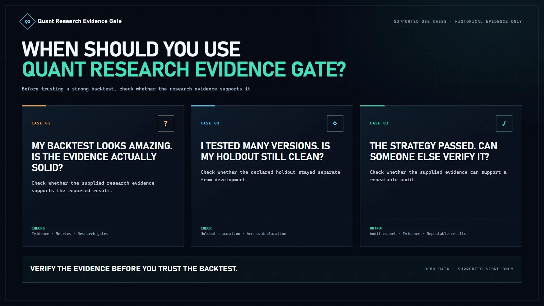Click the 'Repeatable results' text
Image resolution: width=544 pixels, height=306 pixels.
446,234
